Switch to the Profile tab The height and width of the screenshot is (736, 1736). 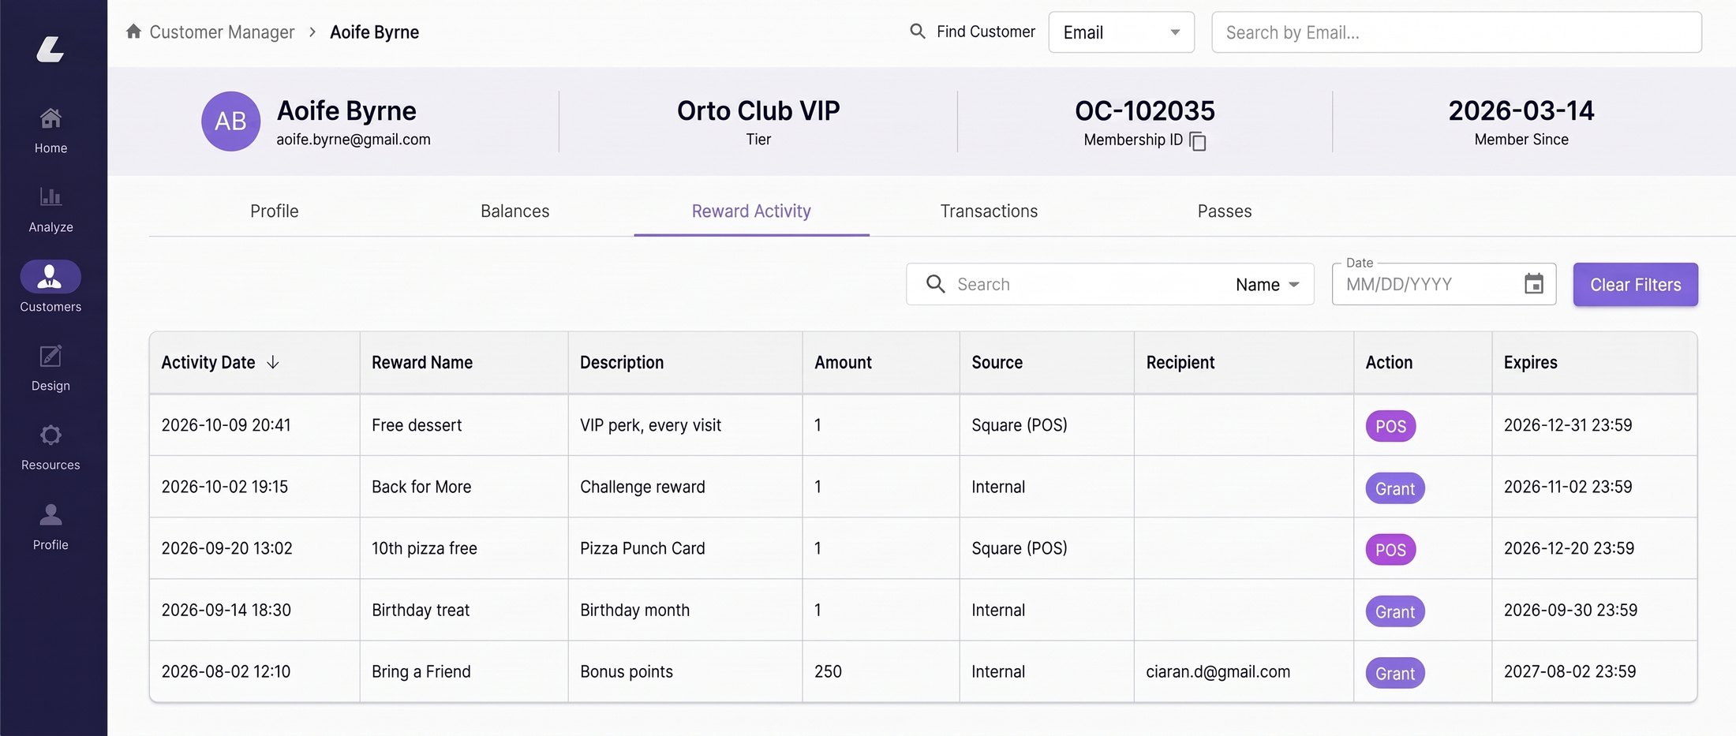tap(274, 211)
